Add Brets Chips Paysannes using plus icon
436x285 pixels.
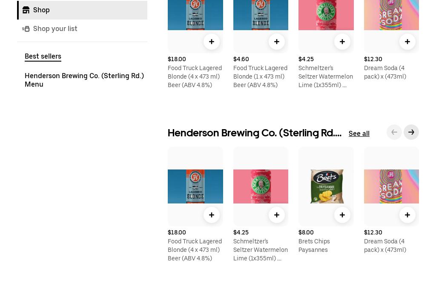tap(342, 215)
